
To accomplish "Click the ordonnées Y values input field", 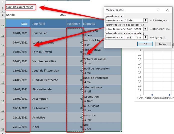I will (124, 37).
